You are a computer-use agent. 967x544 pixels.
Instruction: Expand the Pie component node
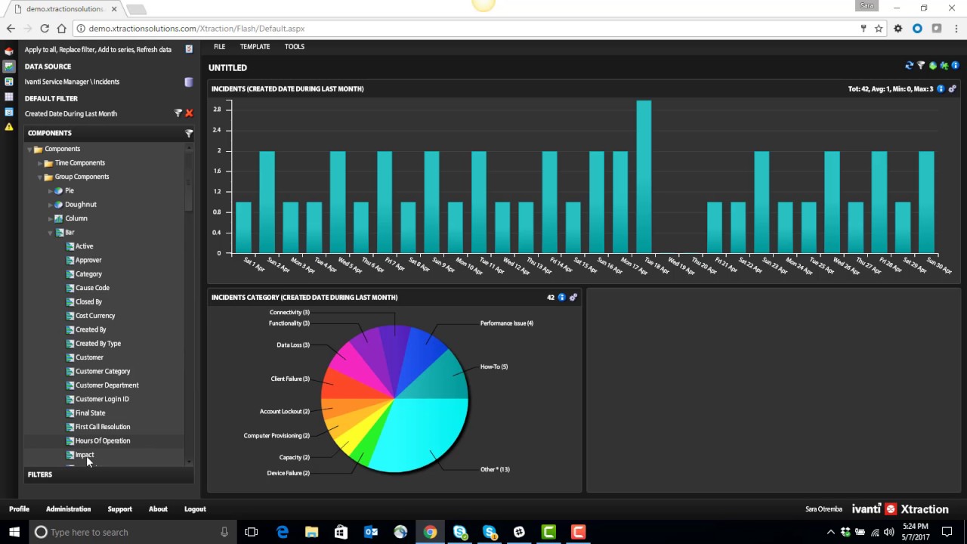pos(51,191)
